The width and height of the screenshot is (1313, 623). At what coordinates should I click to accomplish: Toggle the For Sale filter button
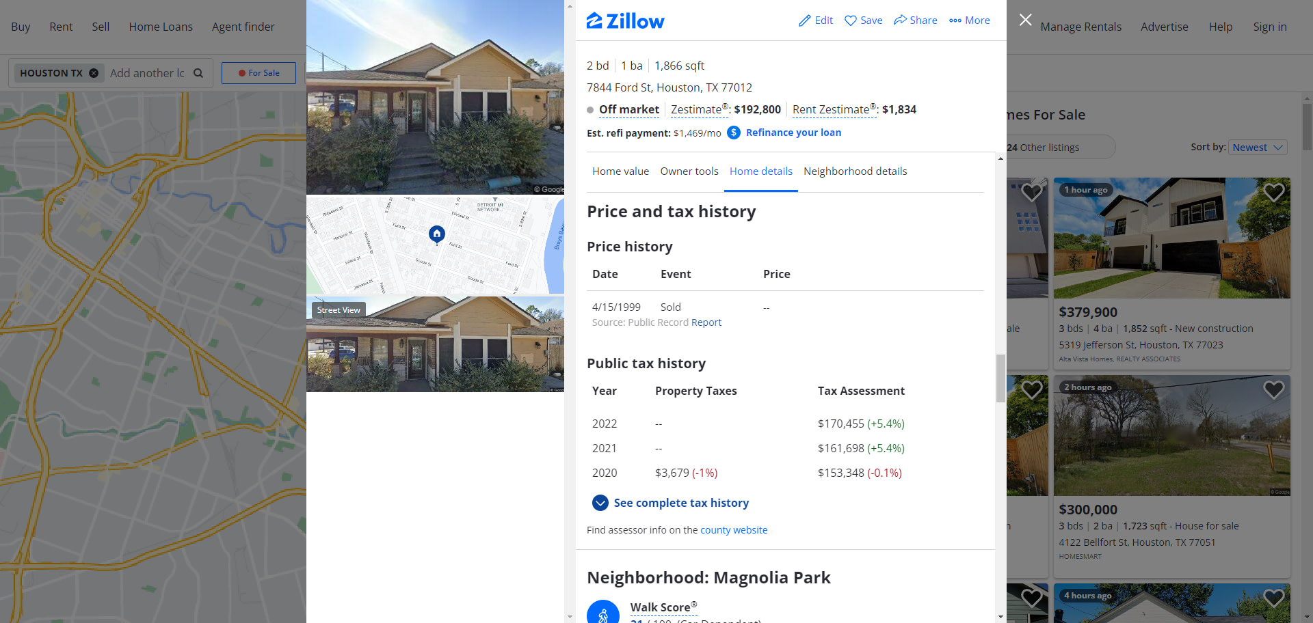tap(258, 73)
